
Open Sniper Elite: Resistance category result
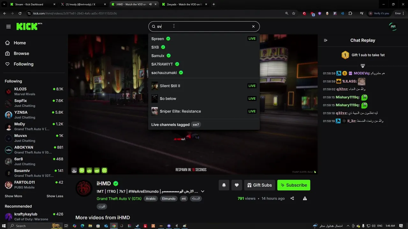[204, 111]
